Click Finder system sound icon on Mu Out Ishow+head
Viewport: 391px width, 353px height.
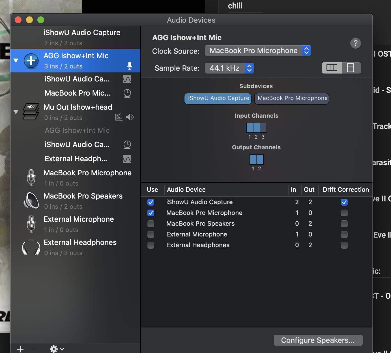[119, 117]
